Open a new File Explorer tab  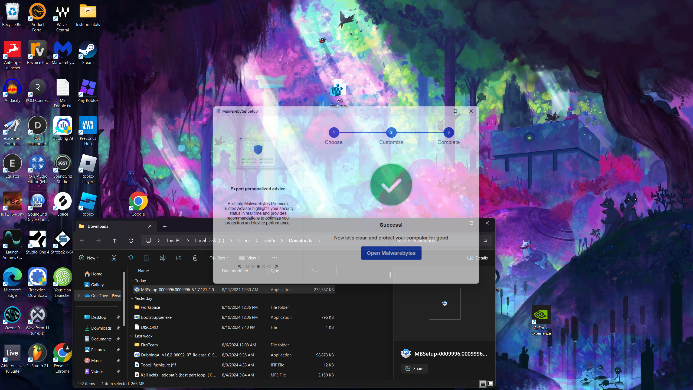[165, 226]
